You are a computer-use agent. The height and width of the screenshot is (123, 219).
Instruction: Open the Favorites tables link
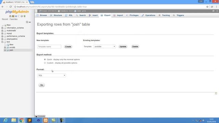click(x=14, y=19)
